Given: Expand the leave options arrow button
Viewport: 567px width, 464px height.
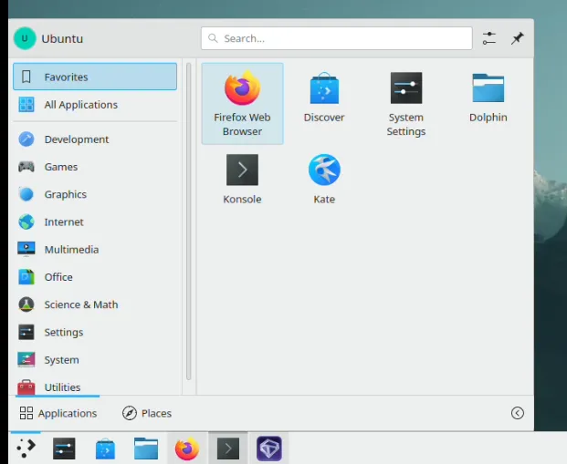Looking at the screenshot, I should pos(518,413).
